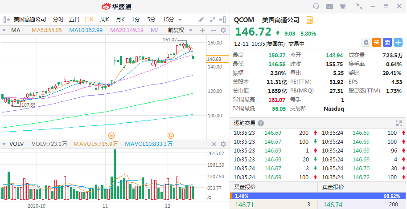Click the 1.48% / 98.52% buy-sell ratio bar
Image resolution: width=407 pixels, height=209 pixels.
(x=317, y=196)
